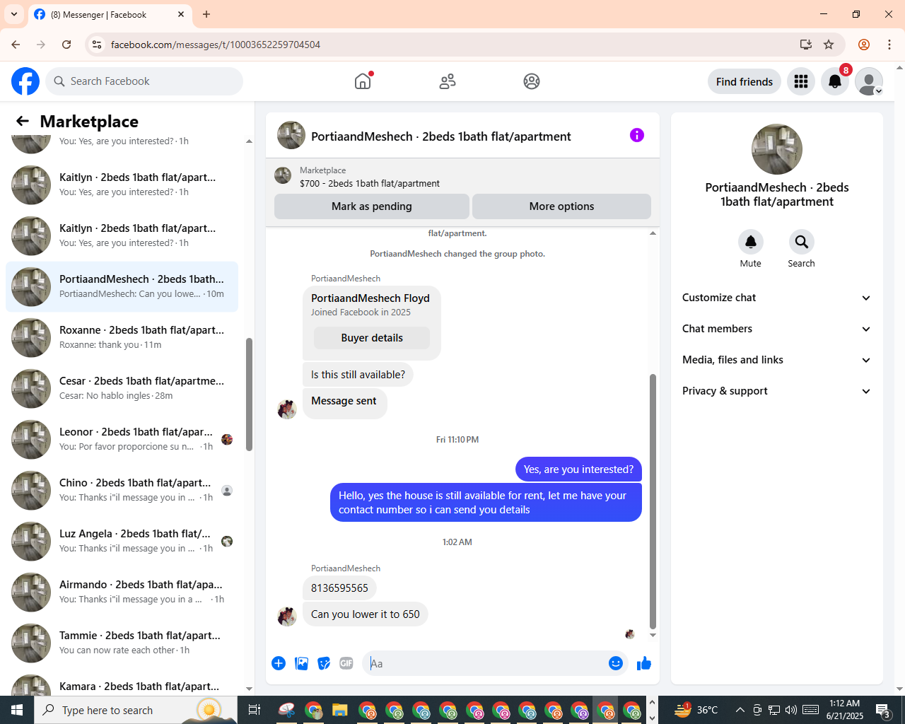Open the tab search dropdown arrow

click(14, 14)
